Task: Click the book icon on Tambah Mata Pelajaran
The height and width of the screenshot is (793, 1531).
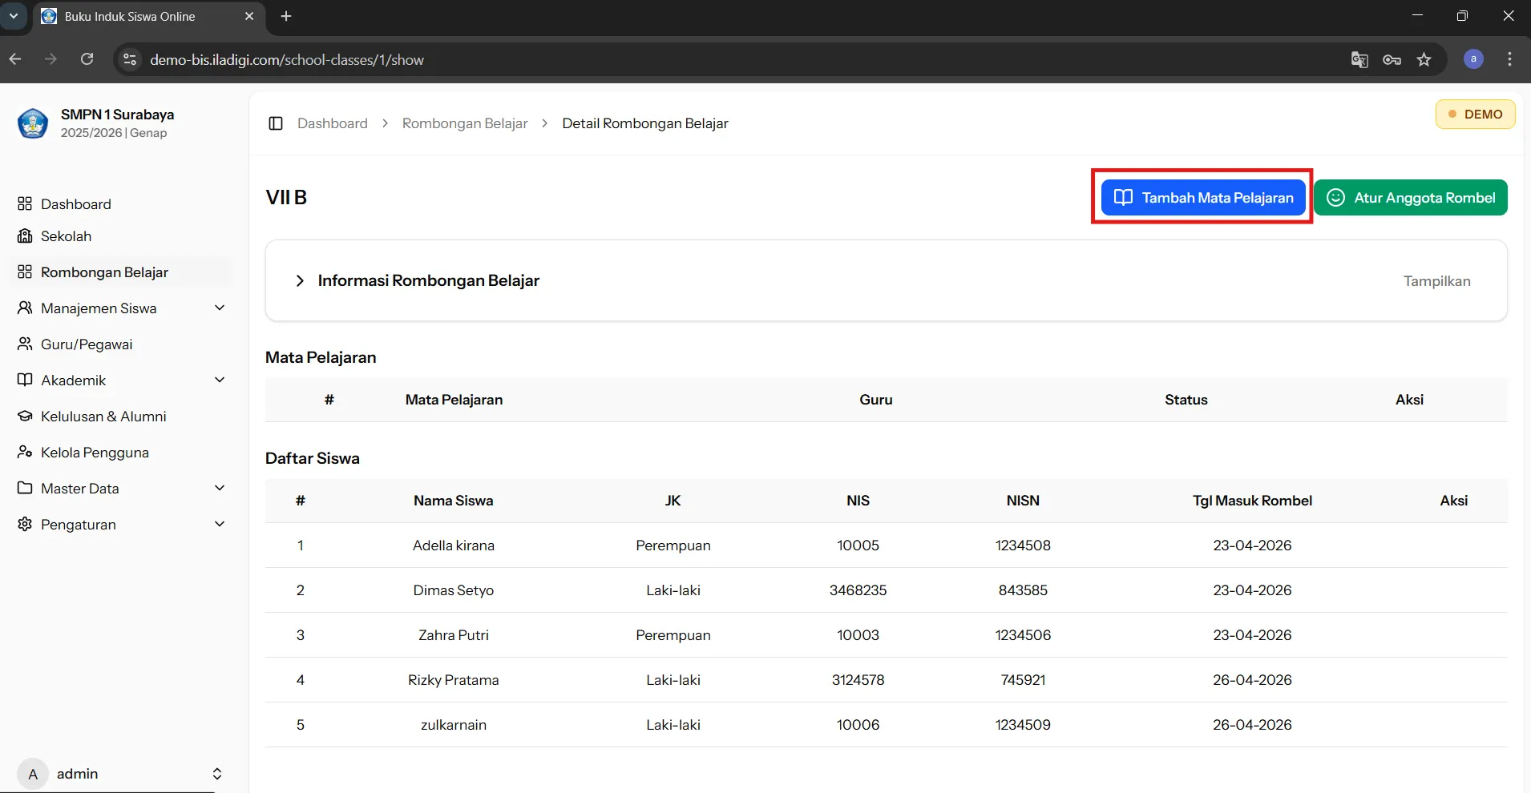Action: 1123,197
